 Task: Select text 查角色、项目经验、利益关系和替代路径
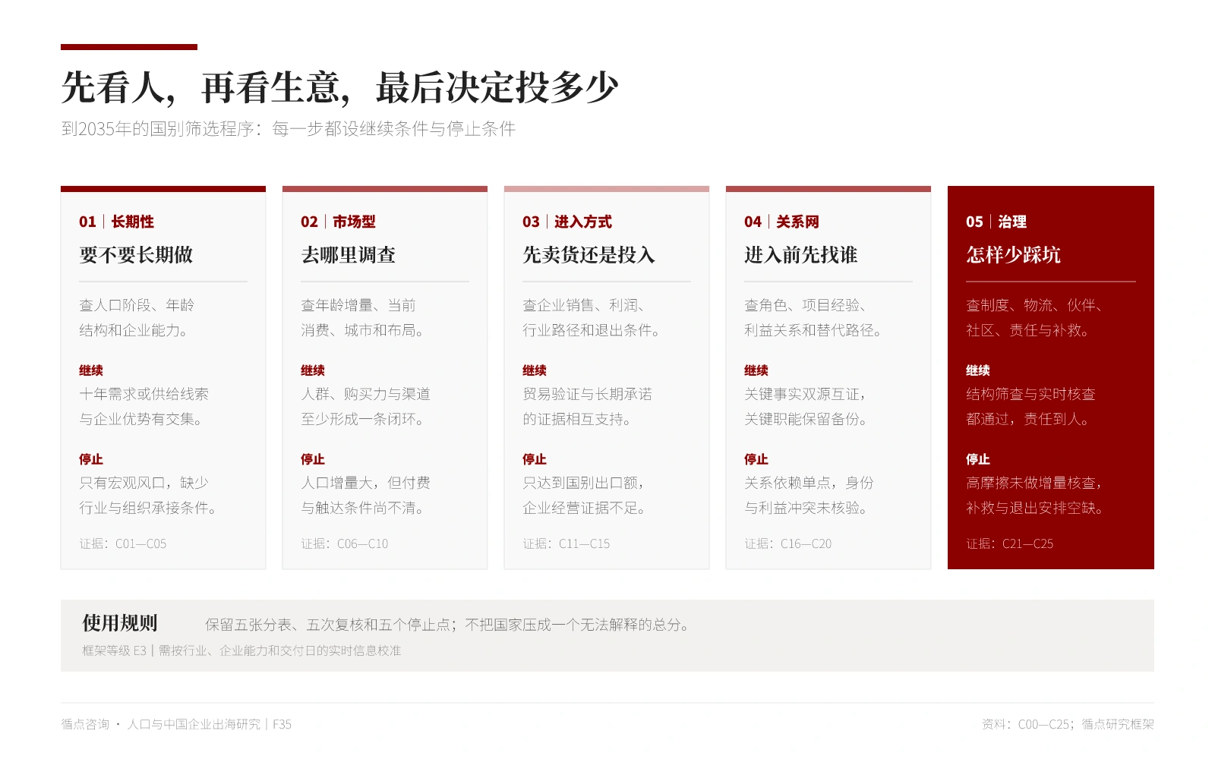[813, 317]
